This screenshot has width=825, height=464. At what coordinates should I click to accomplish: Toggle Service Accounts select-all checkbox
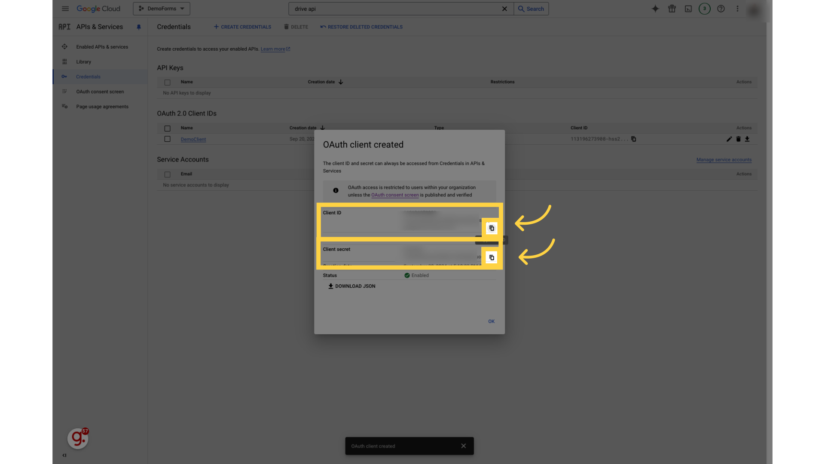coord(168,174)
